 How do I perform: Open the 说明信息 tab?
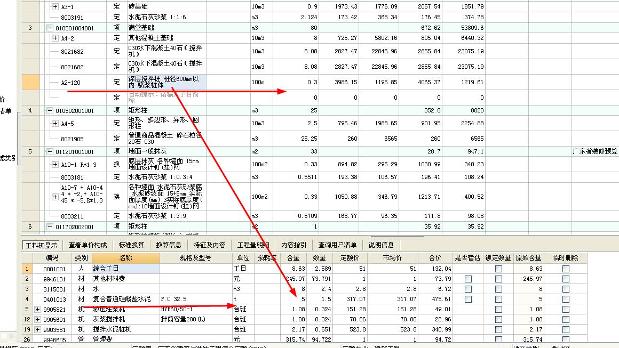click(381, 245)
